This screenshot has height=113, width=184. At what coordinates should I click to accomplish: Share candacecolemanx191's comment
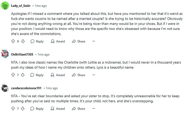(79, 109)
